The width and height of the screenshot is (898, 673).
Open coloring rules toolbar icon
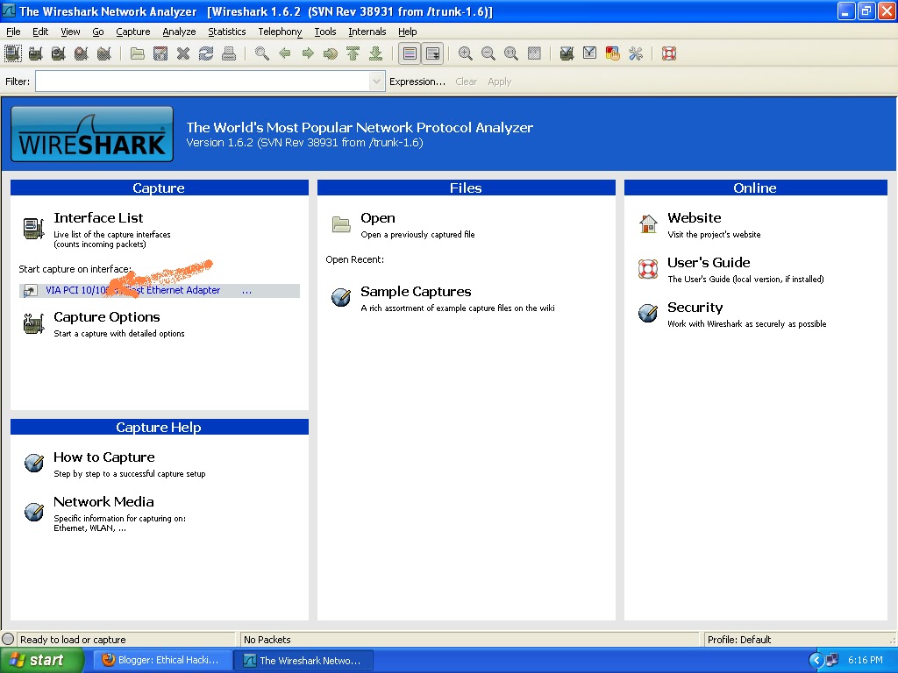[613, 53]
